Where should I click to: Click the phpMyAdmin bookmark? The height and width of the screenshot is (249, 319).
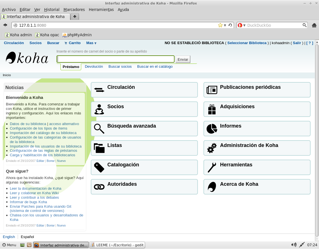[77, 35]
